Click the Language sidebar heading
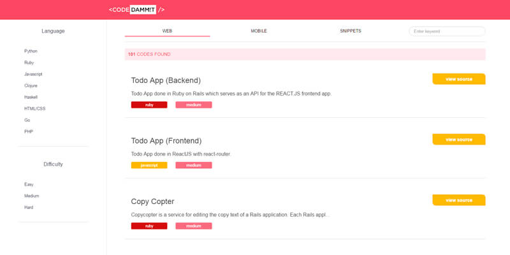The image size is (510, 255). click(53, 31)
